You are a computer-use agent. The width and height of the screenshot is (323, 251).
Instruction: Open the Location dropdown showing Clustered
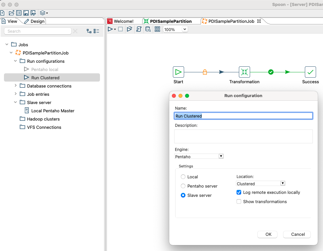(282, 183)
